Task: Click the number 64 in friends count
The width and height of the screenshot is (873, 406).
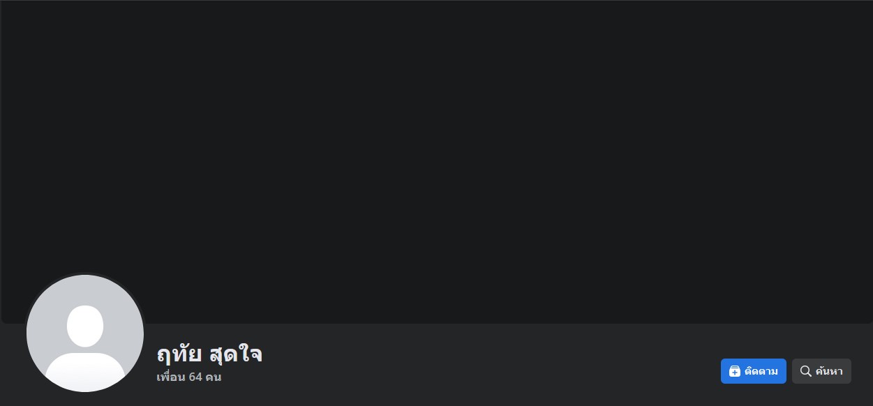Action: point(195,377)
